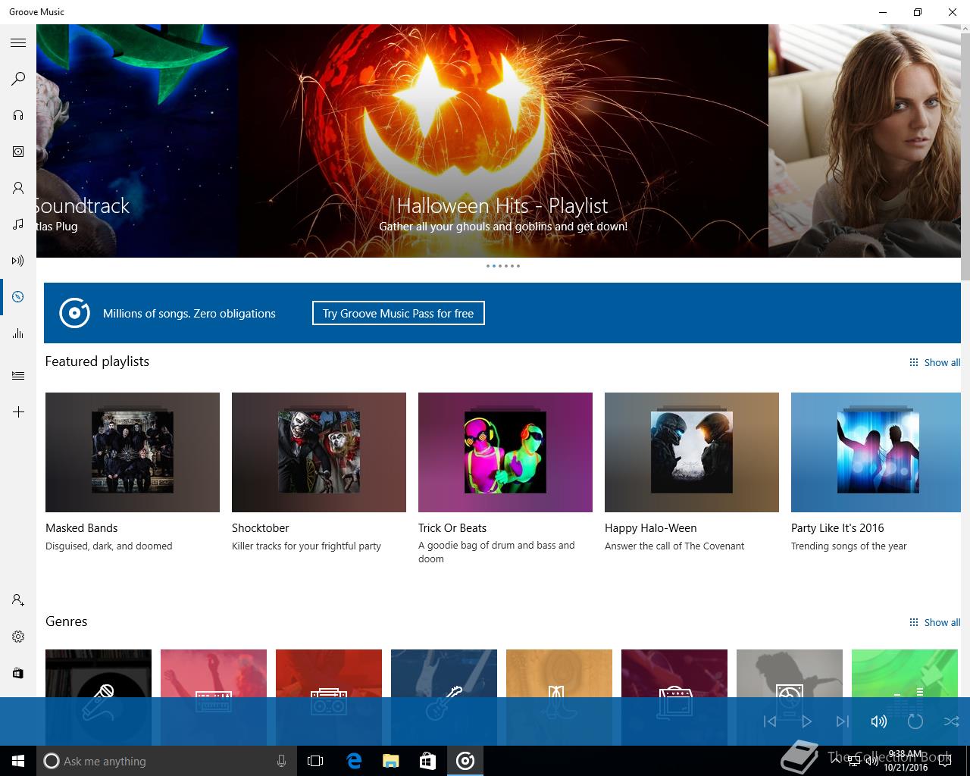Click the Cortana Ask me anything box

click(166, 761)
